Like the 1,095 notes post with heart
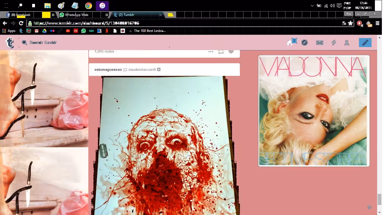 [231, 52]
